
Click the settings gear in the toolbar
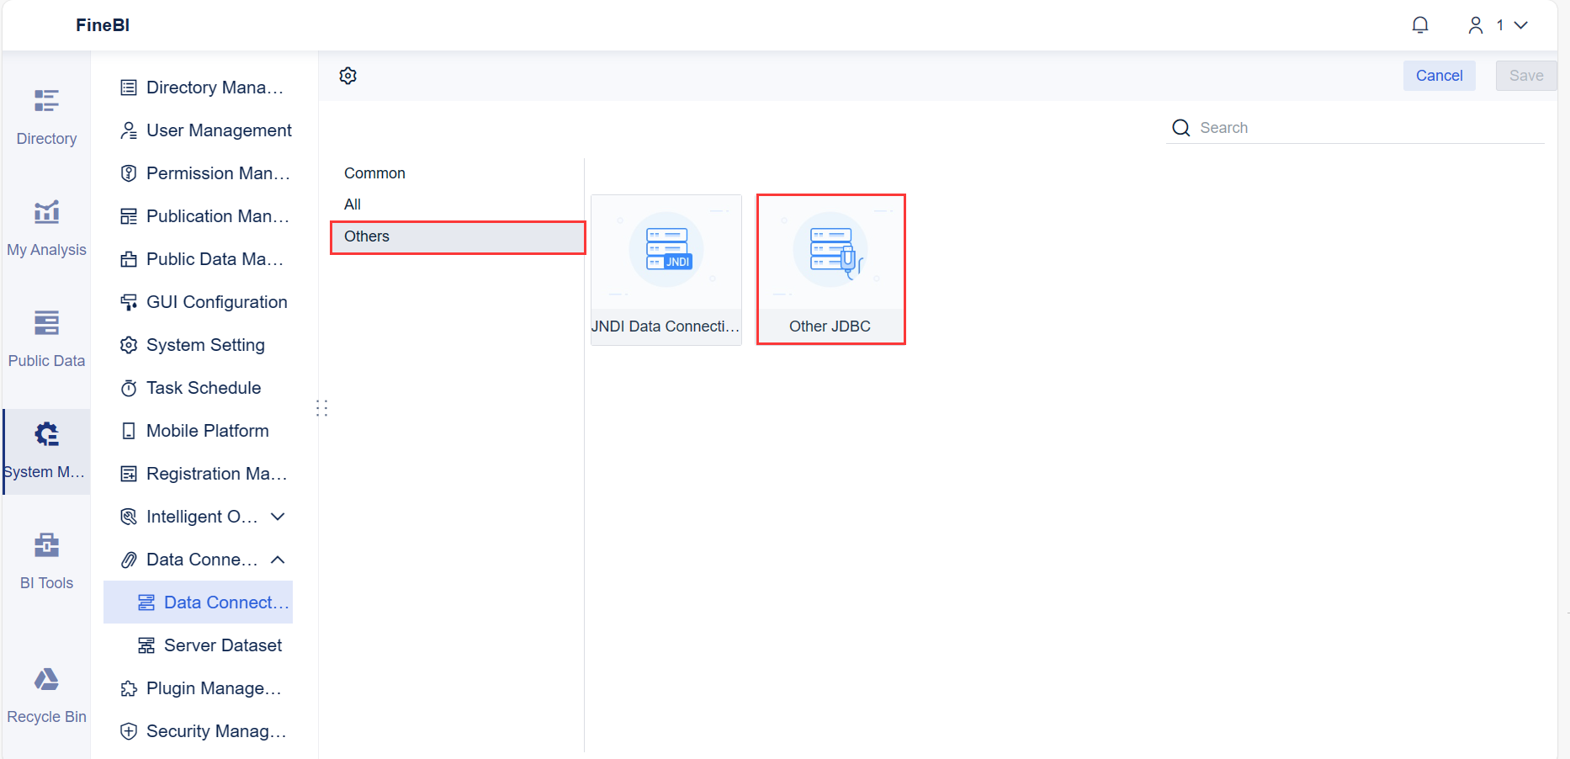point(347,75)
